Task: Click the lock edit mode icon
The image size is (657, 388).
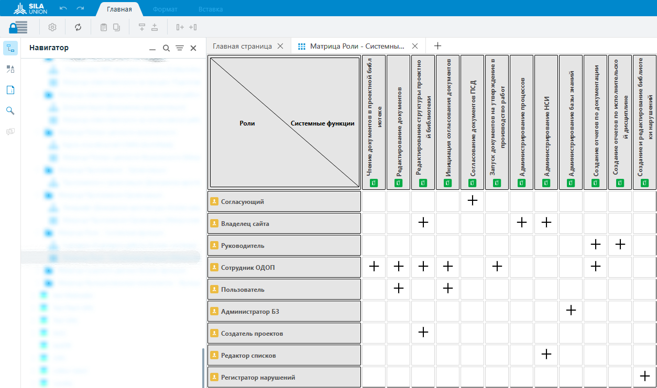Action: [x=18, y=27]
